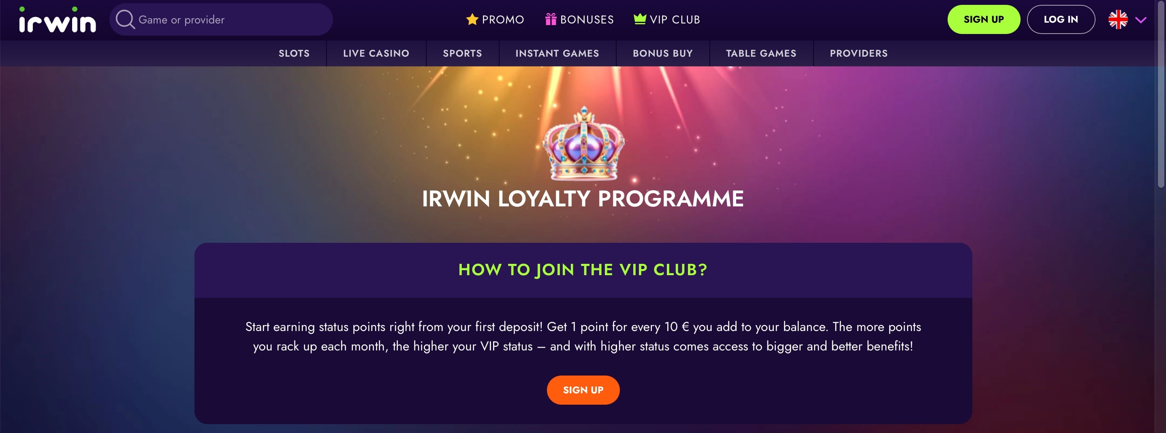Click the Log In button

1061,19
